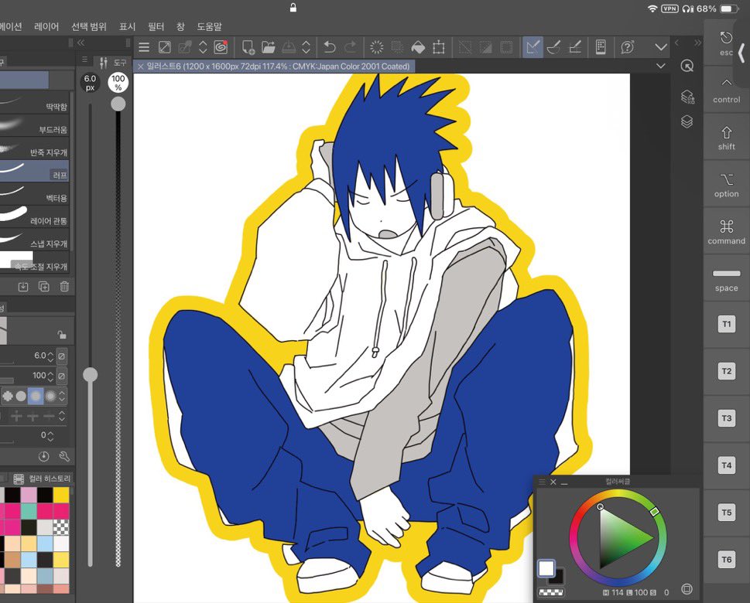Select the transparent color bar in color circle
The width and height of the screenshot is (750, 603).
point(551,592)
